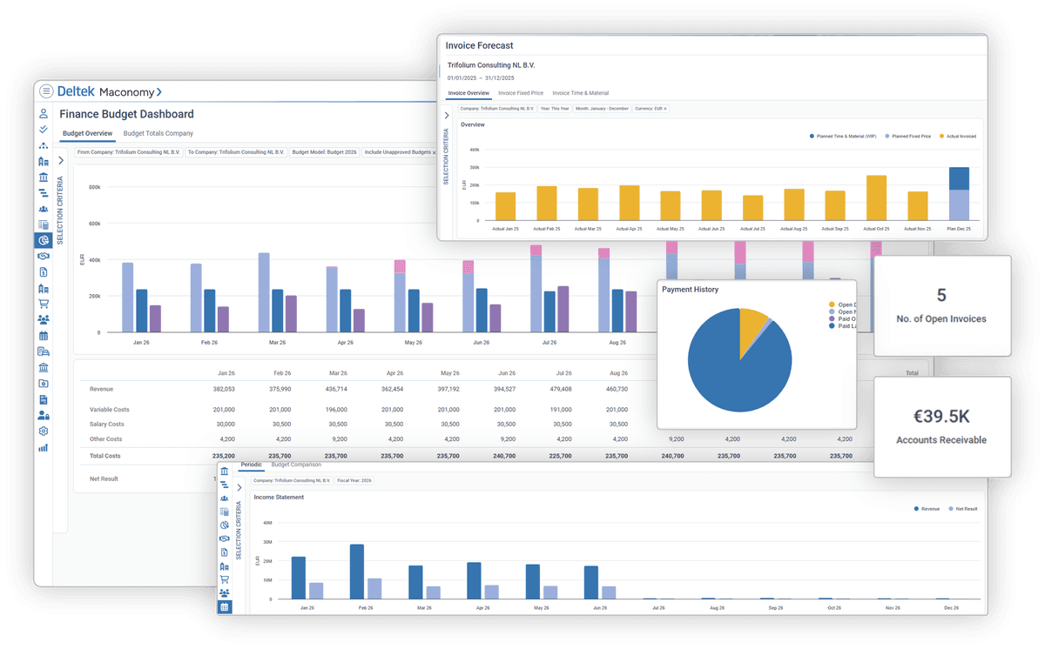1045x649 pixels.
Task: Expand Selection Criteria panel in Income Statement window
Action: pos(239,487)
